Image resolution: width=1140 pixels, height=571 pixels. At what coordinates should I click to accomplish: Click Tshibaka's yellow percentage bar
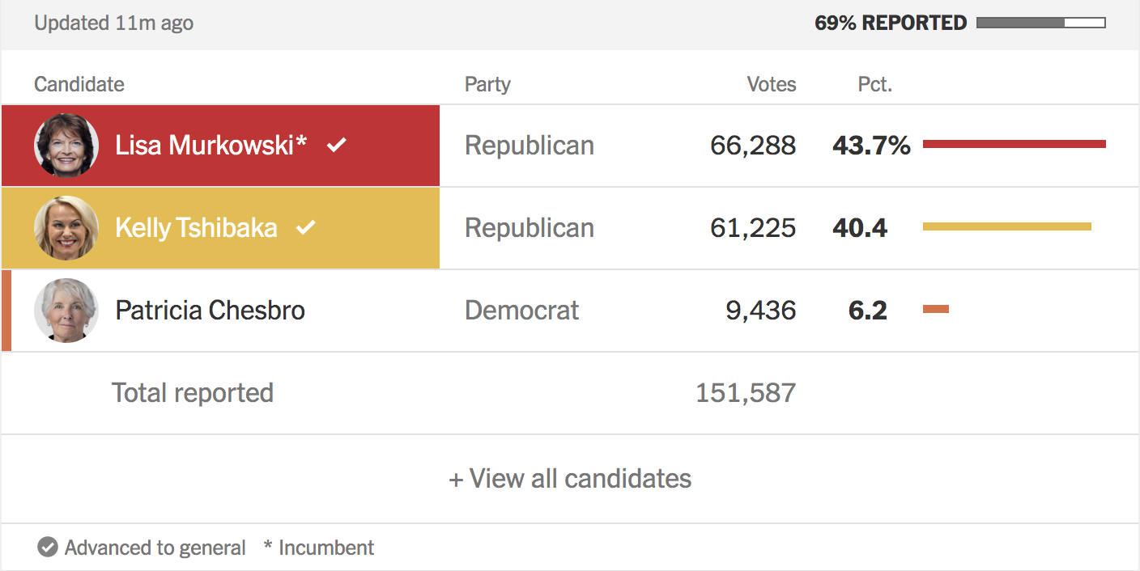1006,226
